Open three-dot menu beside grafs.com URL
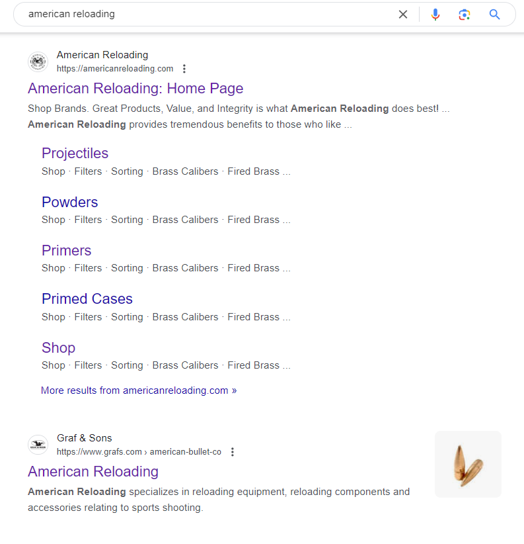Viewport: 524px width, 544px height. [x=233, y=452]
